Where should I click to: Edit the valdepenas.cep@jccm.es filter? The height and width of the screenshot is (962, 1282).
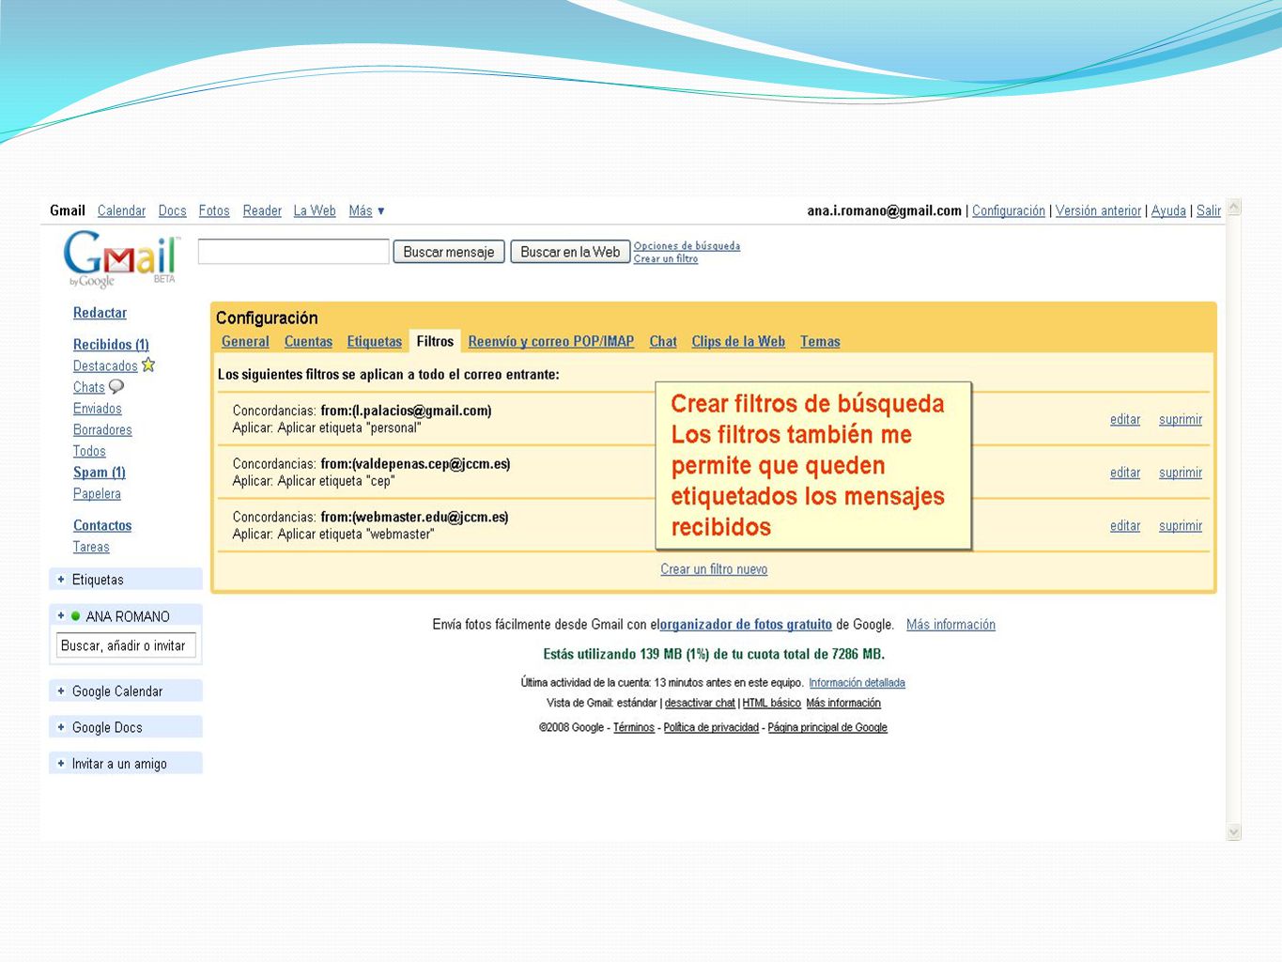[x=1125, y=473]
